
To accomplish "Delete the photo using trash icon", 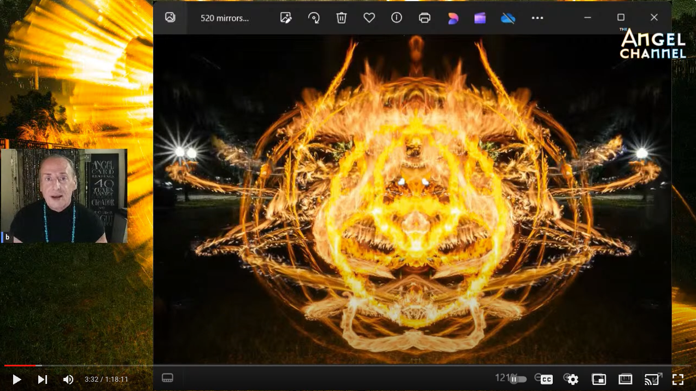I will pyautogui.click(x=342, y=18).
